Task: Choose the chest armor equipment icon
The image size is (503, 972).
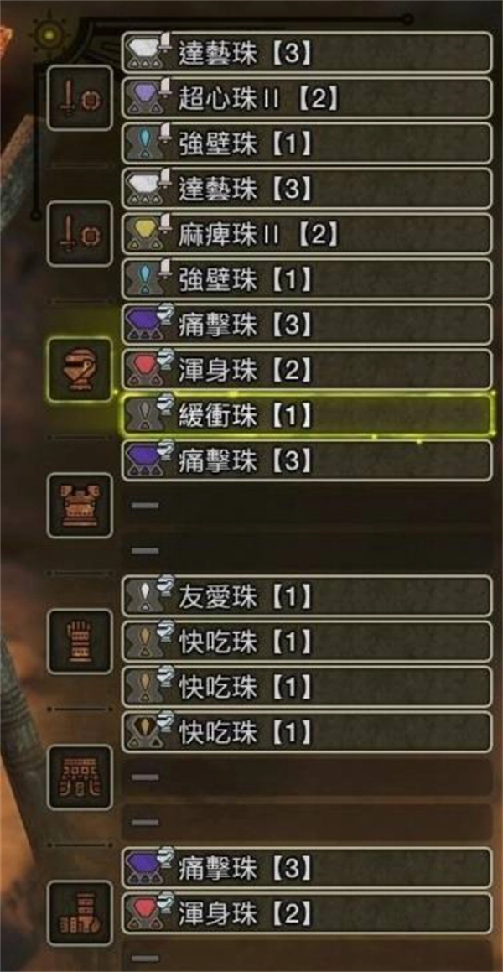Action: tap(80, 505)
